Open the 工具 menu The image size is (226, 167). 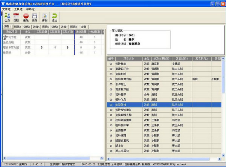(x=18, y=9)
